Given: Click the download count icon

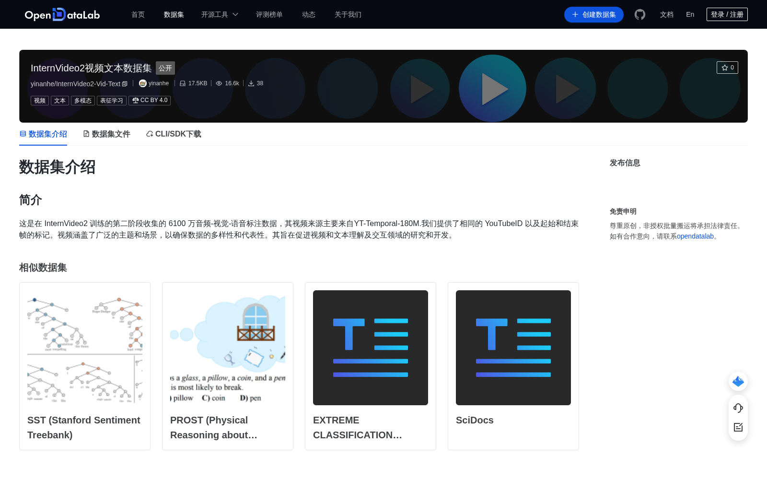Looking at the screenshot, I should [x=251, y=83].
